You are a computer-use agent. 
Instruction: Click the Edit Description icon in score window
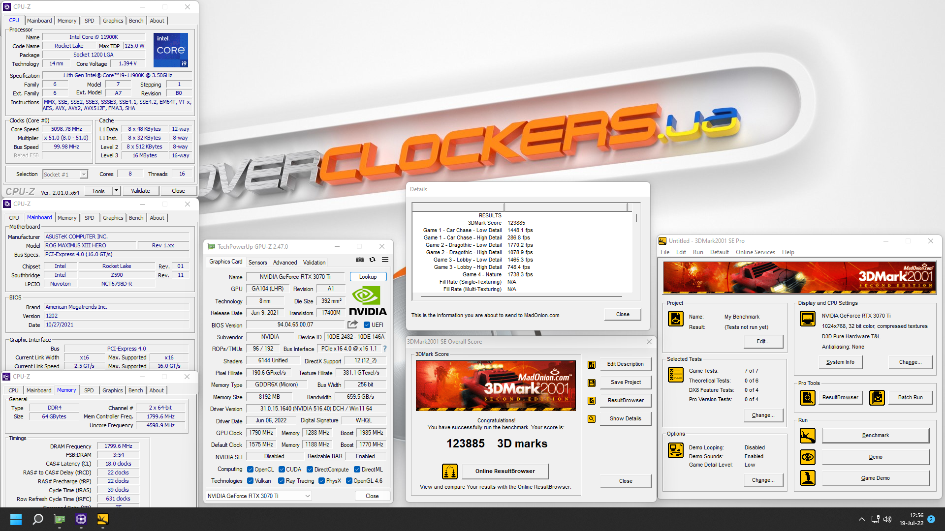pos(592,364)
